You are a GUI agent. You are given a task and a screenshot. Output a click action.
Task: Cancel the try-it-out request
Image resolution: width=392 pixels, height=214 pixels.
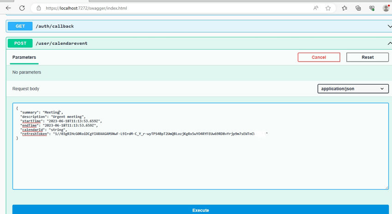point(319,57)
